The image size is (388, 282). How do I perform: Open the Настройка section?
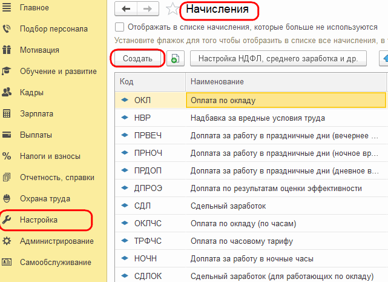(39, 220)
